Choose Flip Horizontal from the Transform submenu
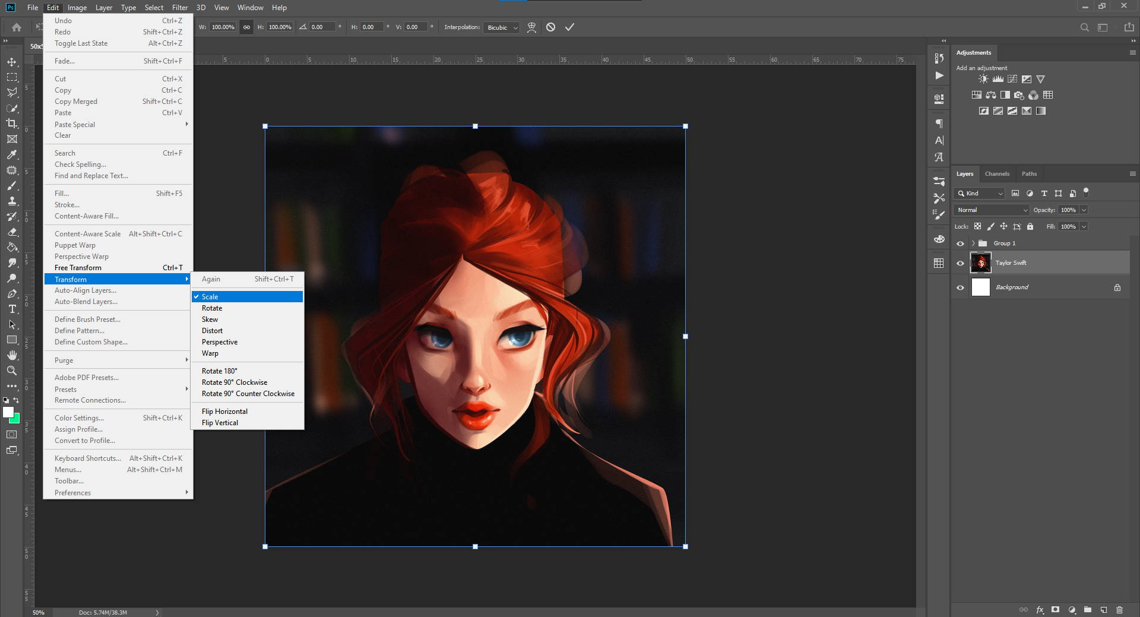Screen dimensions: 1140x617 [224, 412]
